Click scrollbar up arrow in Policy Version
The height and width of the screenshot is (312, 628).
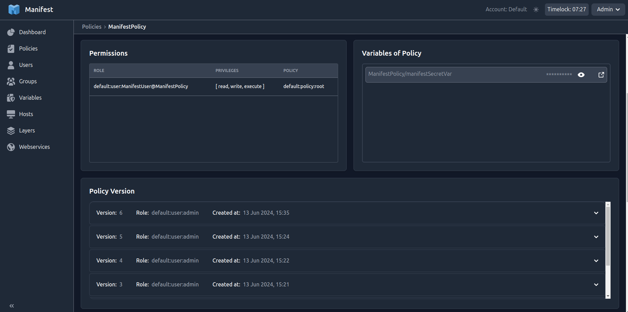[608, 204]
